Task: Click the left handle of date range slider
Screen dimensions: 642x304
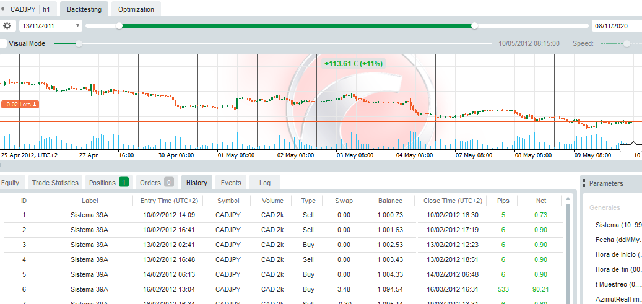Action: 119,26
